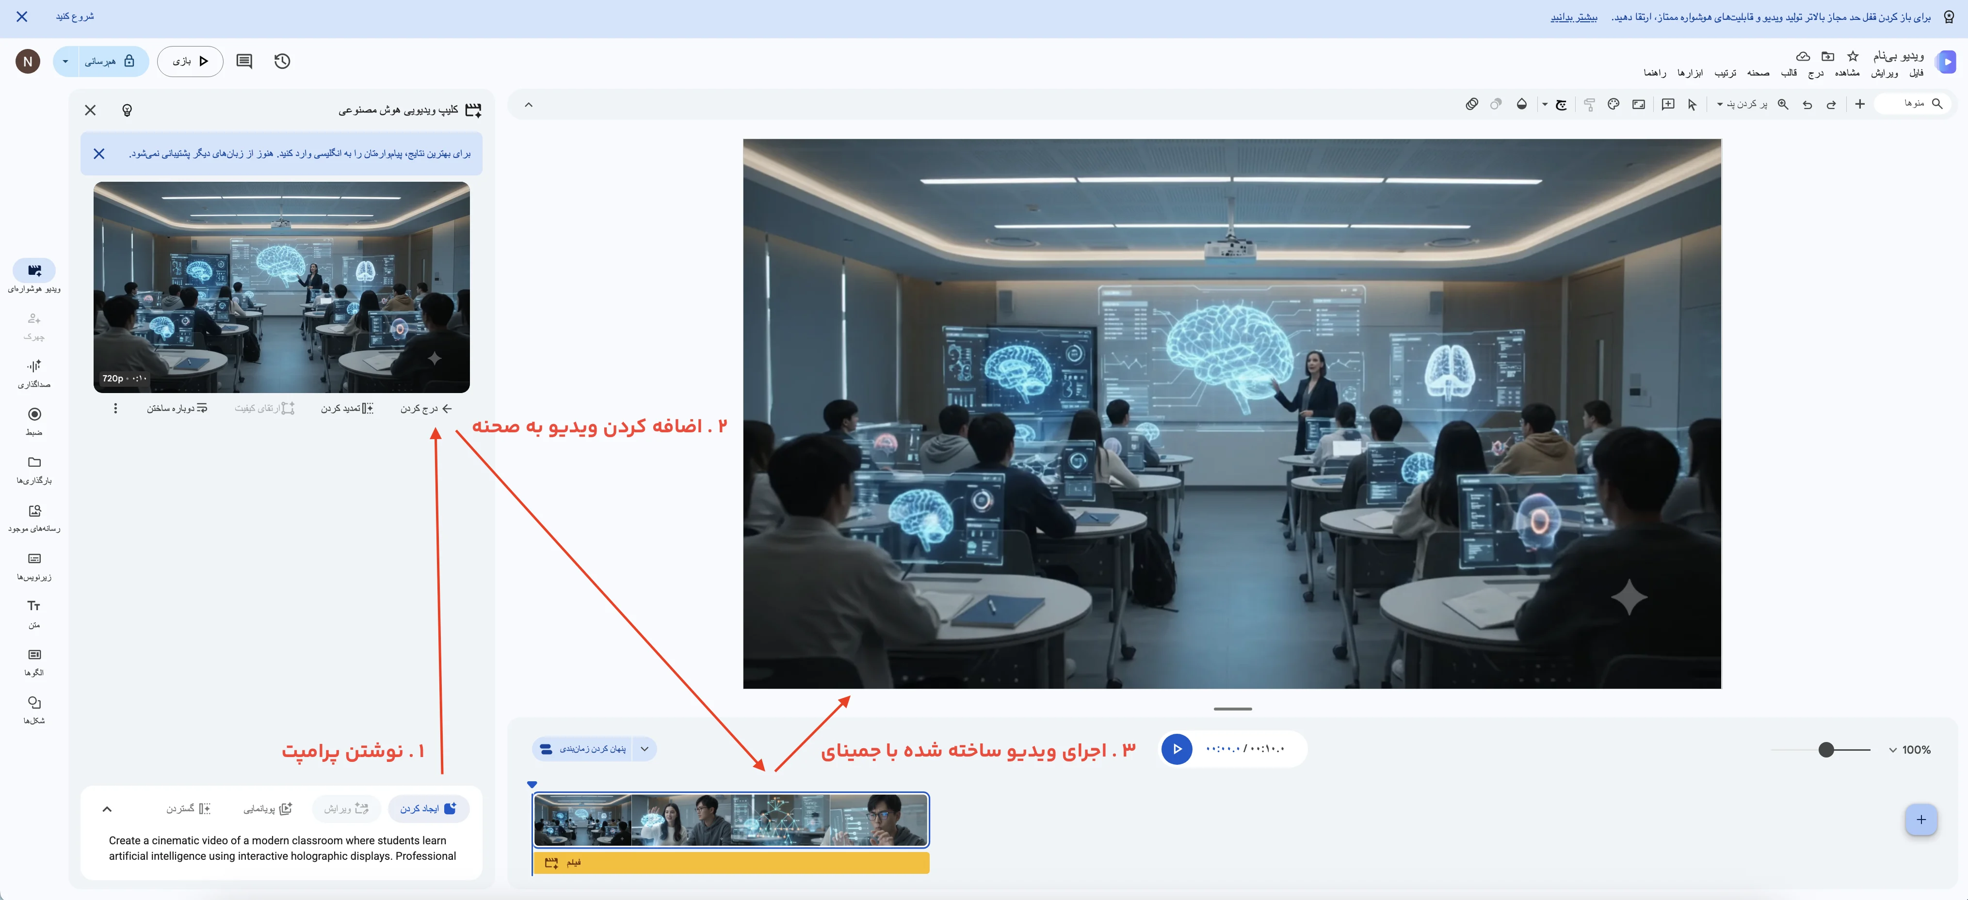
Task: Click the zoom magnifier in toolbar
Action: click(1783, 105)
